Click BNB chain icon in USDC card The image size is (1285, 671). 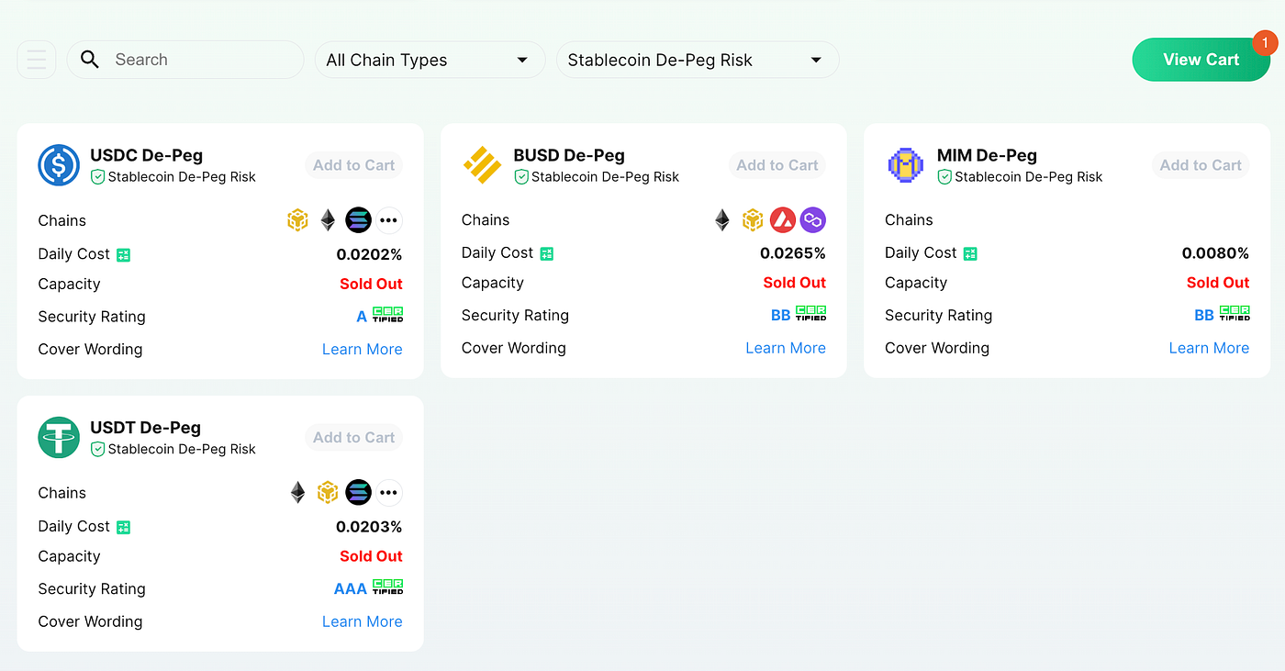(297, 220)
